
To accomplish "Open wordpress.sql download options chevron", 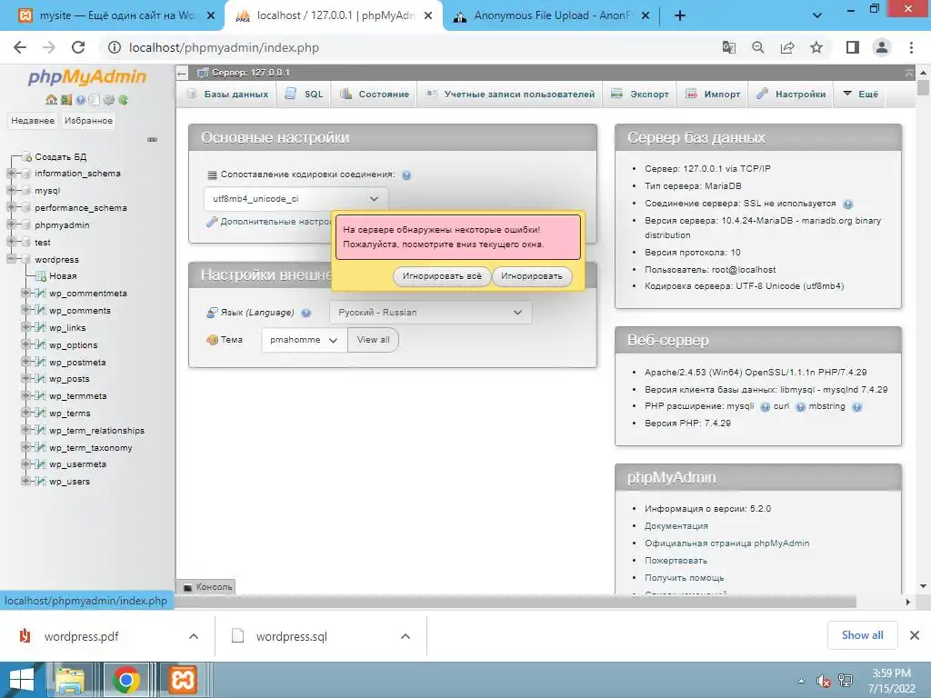I will pos(405,636).
